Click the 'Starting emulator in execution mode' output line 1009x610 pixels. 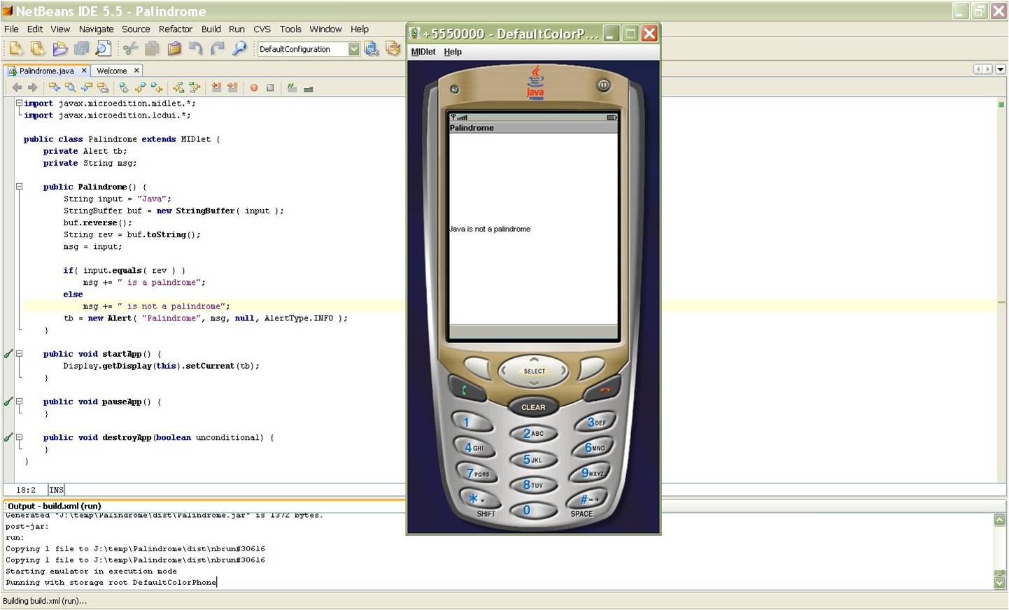click(x=91, y=571)
